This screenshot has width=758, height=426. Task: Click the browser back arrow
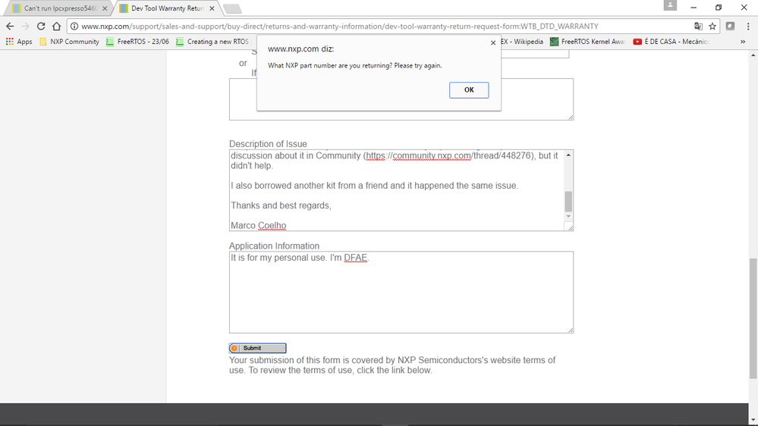pyautogui.click(x=10, y=27)
